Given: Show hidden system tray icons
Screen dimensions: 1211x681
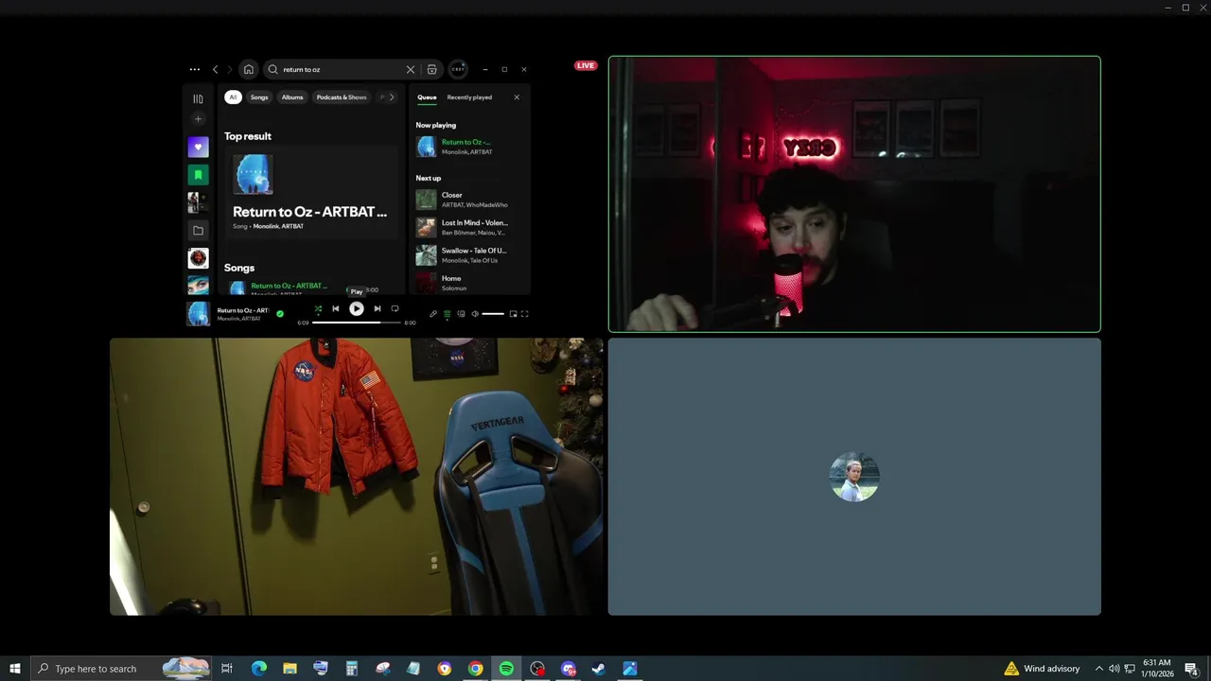Looking at the screenshot, I should (x=1098, y=669).
